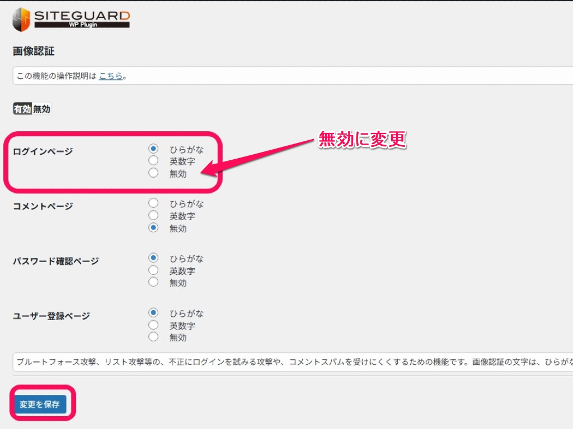Click the brute force description text field
Image resolution: width=573 pixels, height=429 pixels.
[280, 363]
